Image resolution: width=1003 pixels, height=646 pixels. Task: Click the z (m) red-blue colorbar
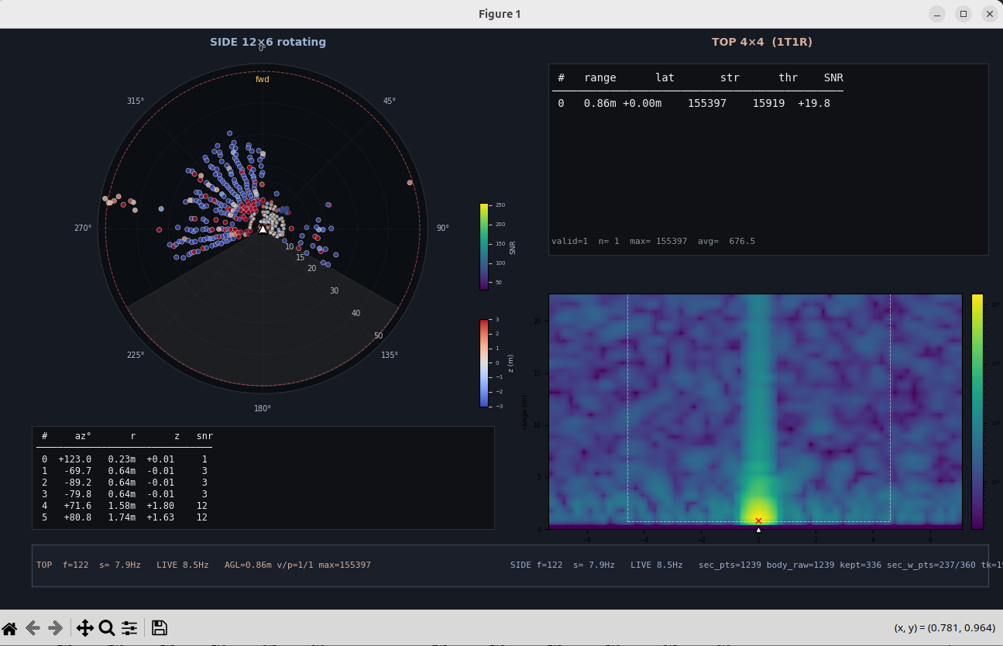pos(484,363)
